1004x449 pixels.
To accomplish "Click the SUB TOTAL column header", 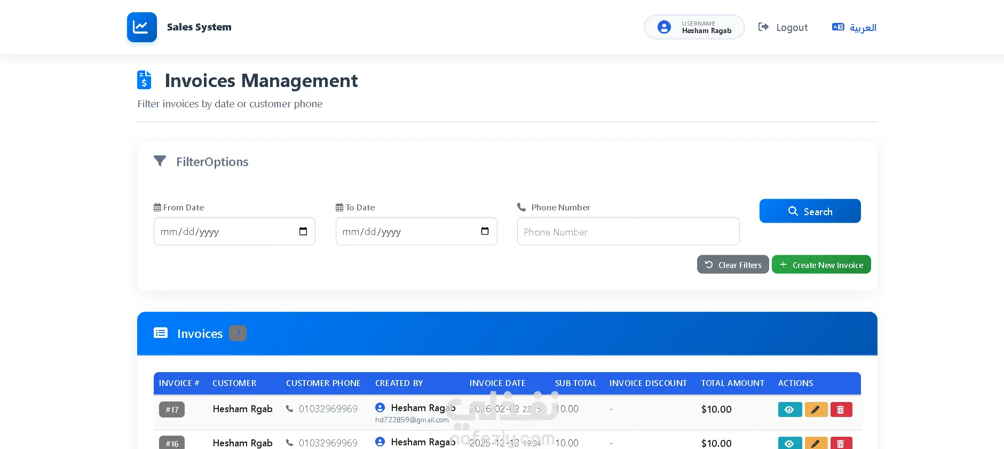I will point(576,383).
